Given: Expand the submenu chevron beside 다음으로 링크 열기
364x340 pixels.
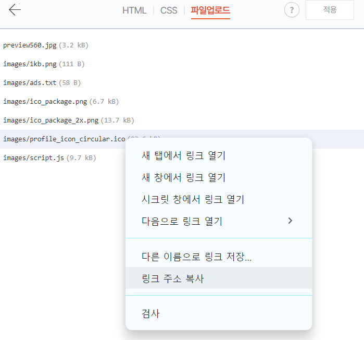Looking at the screenshot, I should coord(290,221).
